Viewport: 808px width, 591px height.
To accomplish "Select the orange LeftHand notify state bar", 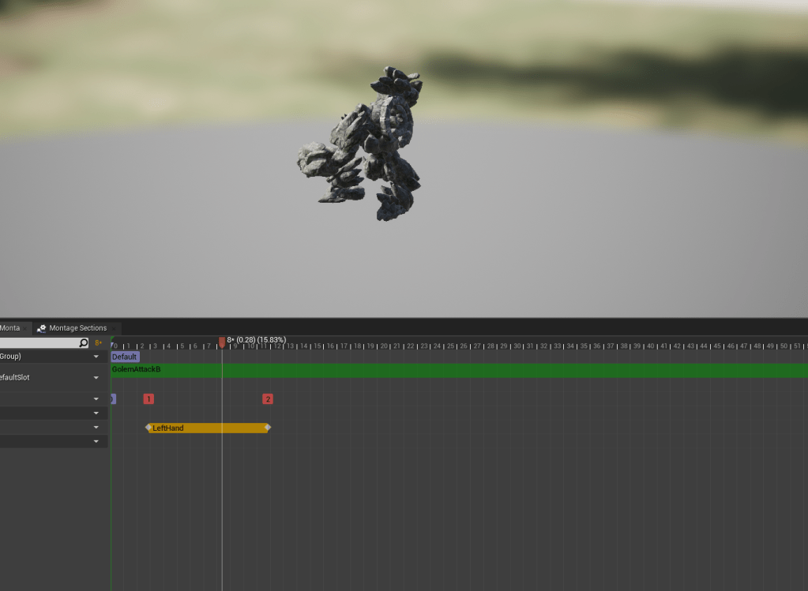I will pyautogui.click(x=208, y=428).
